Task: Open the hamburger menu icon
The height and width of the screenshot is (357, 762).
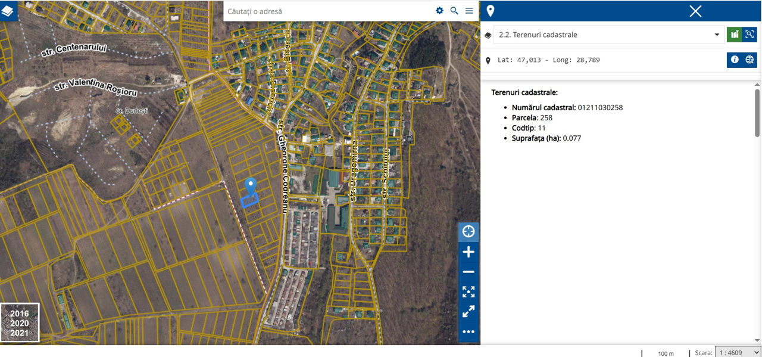Action: click(469, 11)
